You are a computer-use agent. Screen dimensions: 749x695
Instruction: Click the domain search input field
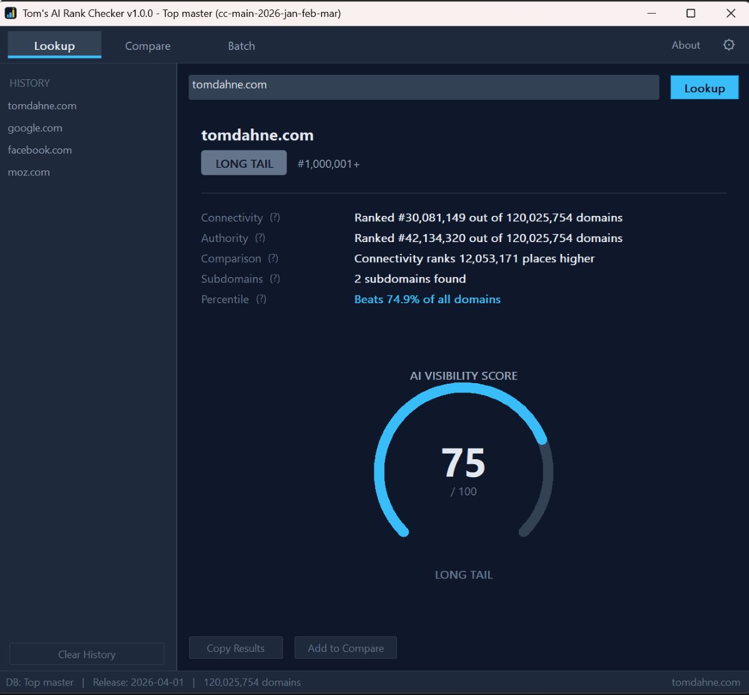tap(423, 87)
